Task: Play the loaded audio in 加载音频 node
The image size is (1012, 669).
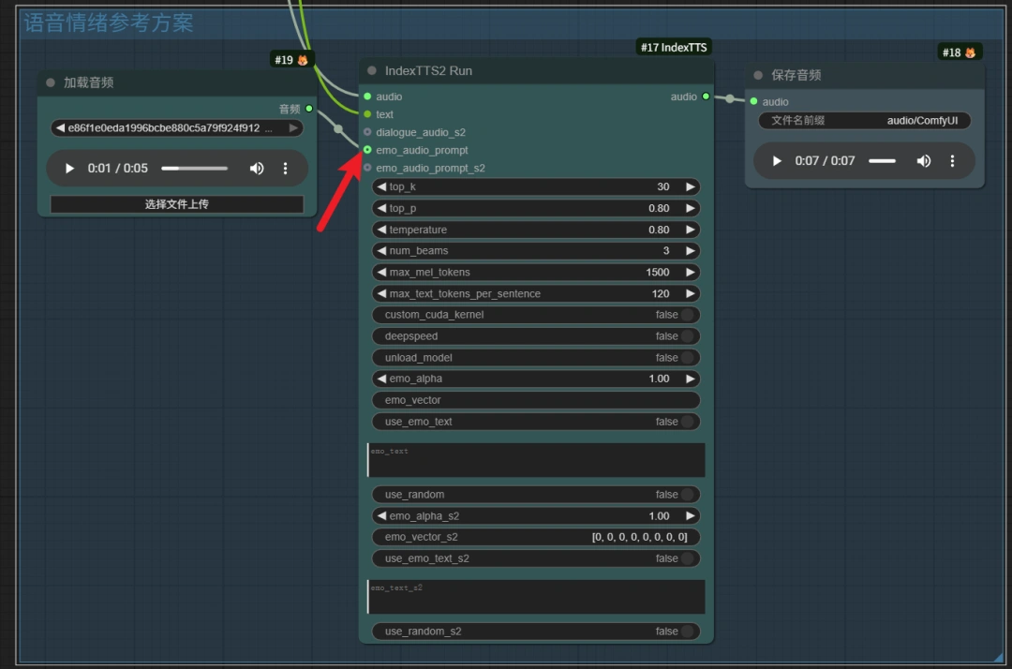Action: pyautogui.click(x=69, y=169)
